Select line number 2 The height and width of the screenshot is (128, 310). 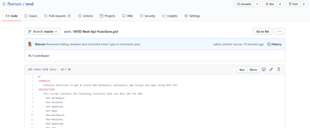pos(32,81)
